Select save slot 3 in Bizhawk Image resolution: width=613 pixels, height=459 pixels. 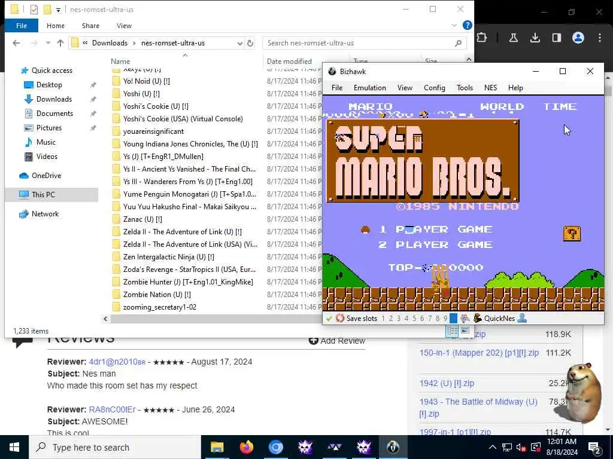click(x=398, y=319)
